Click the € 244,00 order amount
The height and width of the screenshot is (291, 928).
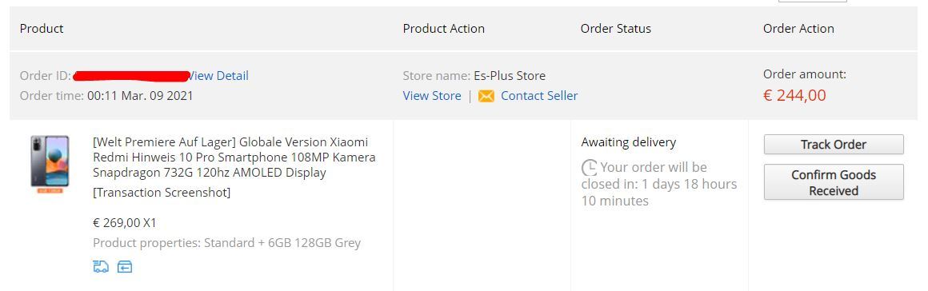coord(794,95)
